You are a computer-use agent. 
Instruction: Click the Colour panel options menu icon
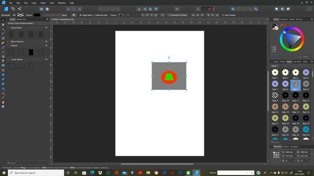312,20
